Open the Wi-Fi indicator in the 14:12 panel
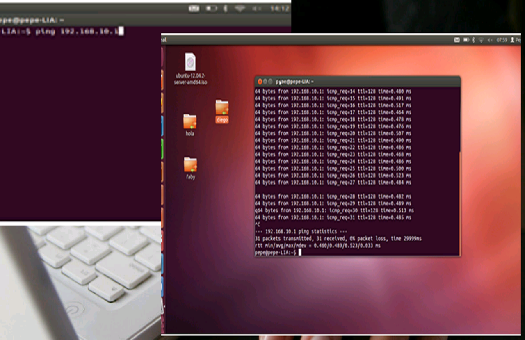This screenshot has height=340, width=525. pyautogui.click(x=240, y=8)
